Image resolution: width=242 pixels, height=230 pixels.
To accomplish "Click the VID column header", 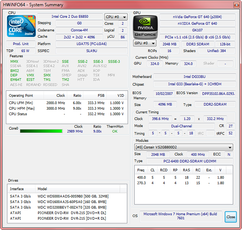I will pyautogui.click(x=116, y=96).
